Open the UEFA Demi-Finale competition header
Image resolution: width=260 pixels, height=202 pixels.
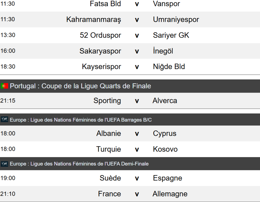click(79, 164)
